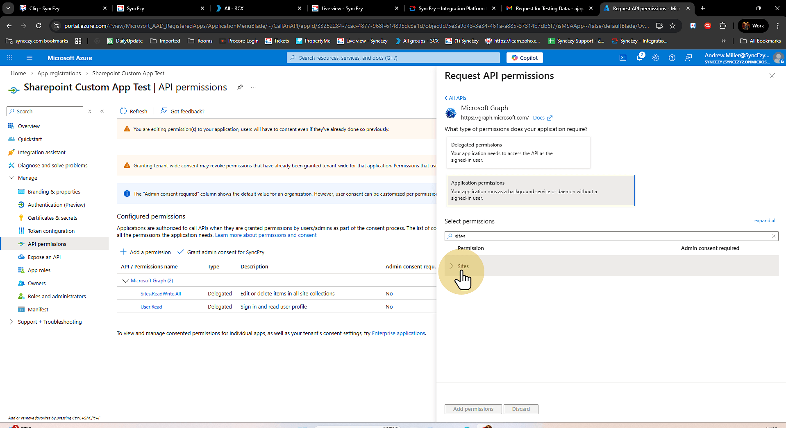Open the Azure portal hamburger menu
Screen dimensions: 786x428
30,58
